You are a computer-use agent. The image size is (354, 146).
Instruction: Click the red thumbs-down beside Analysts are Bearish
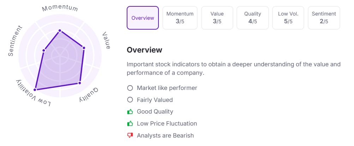(130, 135)
